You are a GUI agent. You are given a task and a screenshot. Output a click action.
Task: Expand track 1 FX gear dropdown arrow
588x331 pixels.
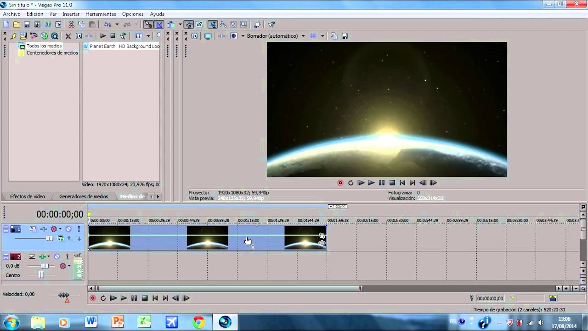tap(60, 229)
